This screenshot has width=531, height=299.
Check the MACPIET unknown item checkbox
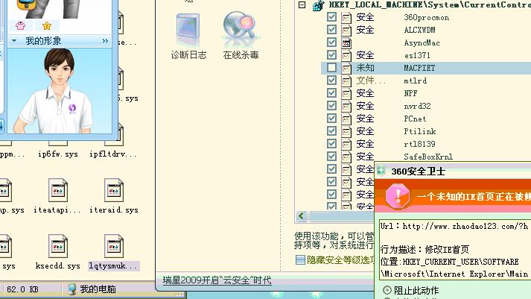(x=331, y=67)
